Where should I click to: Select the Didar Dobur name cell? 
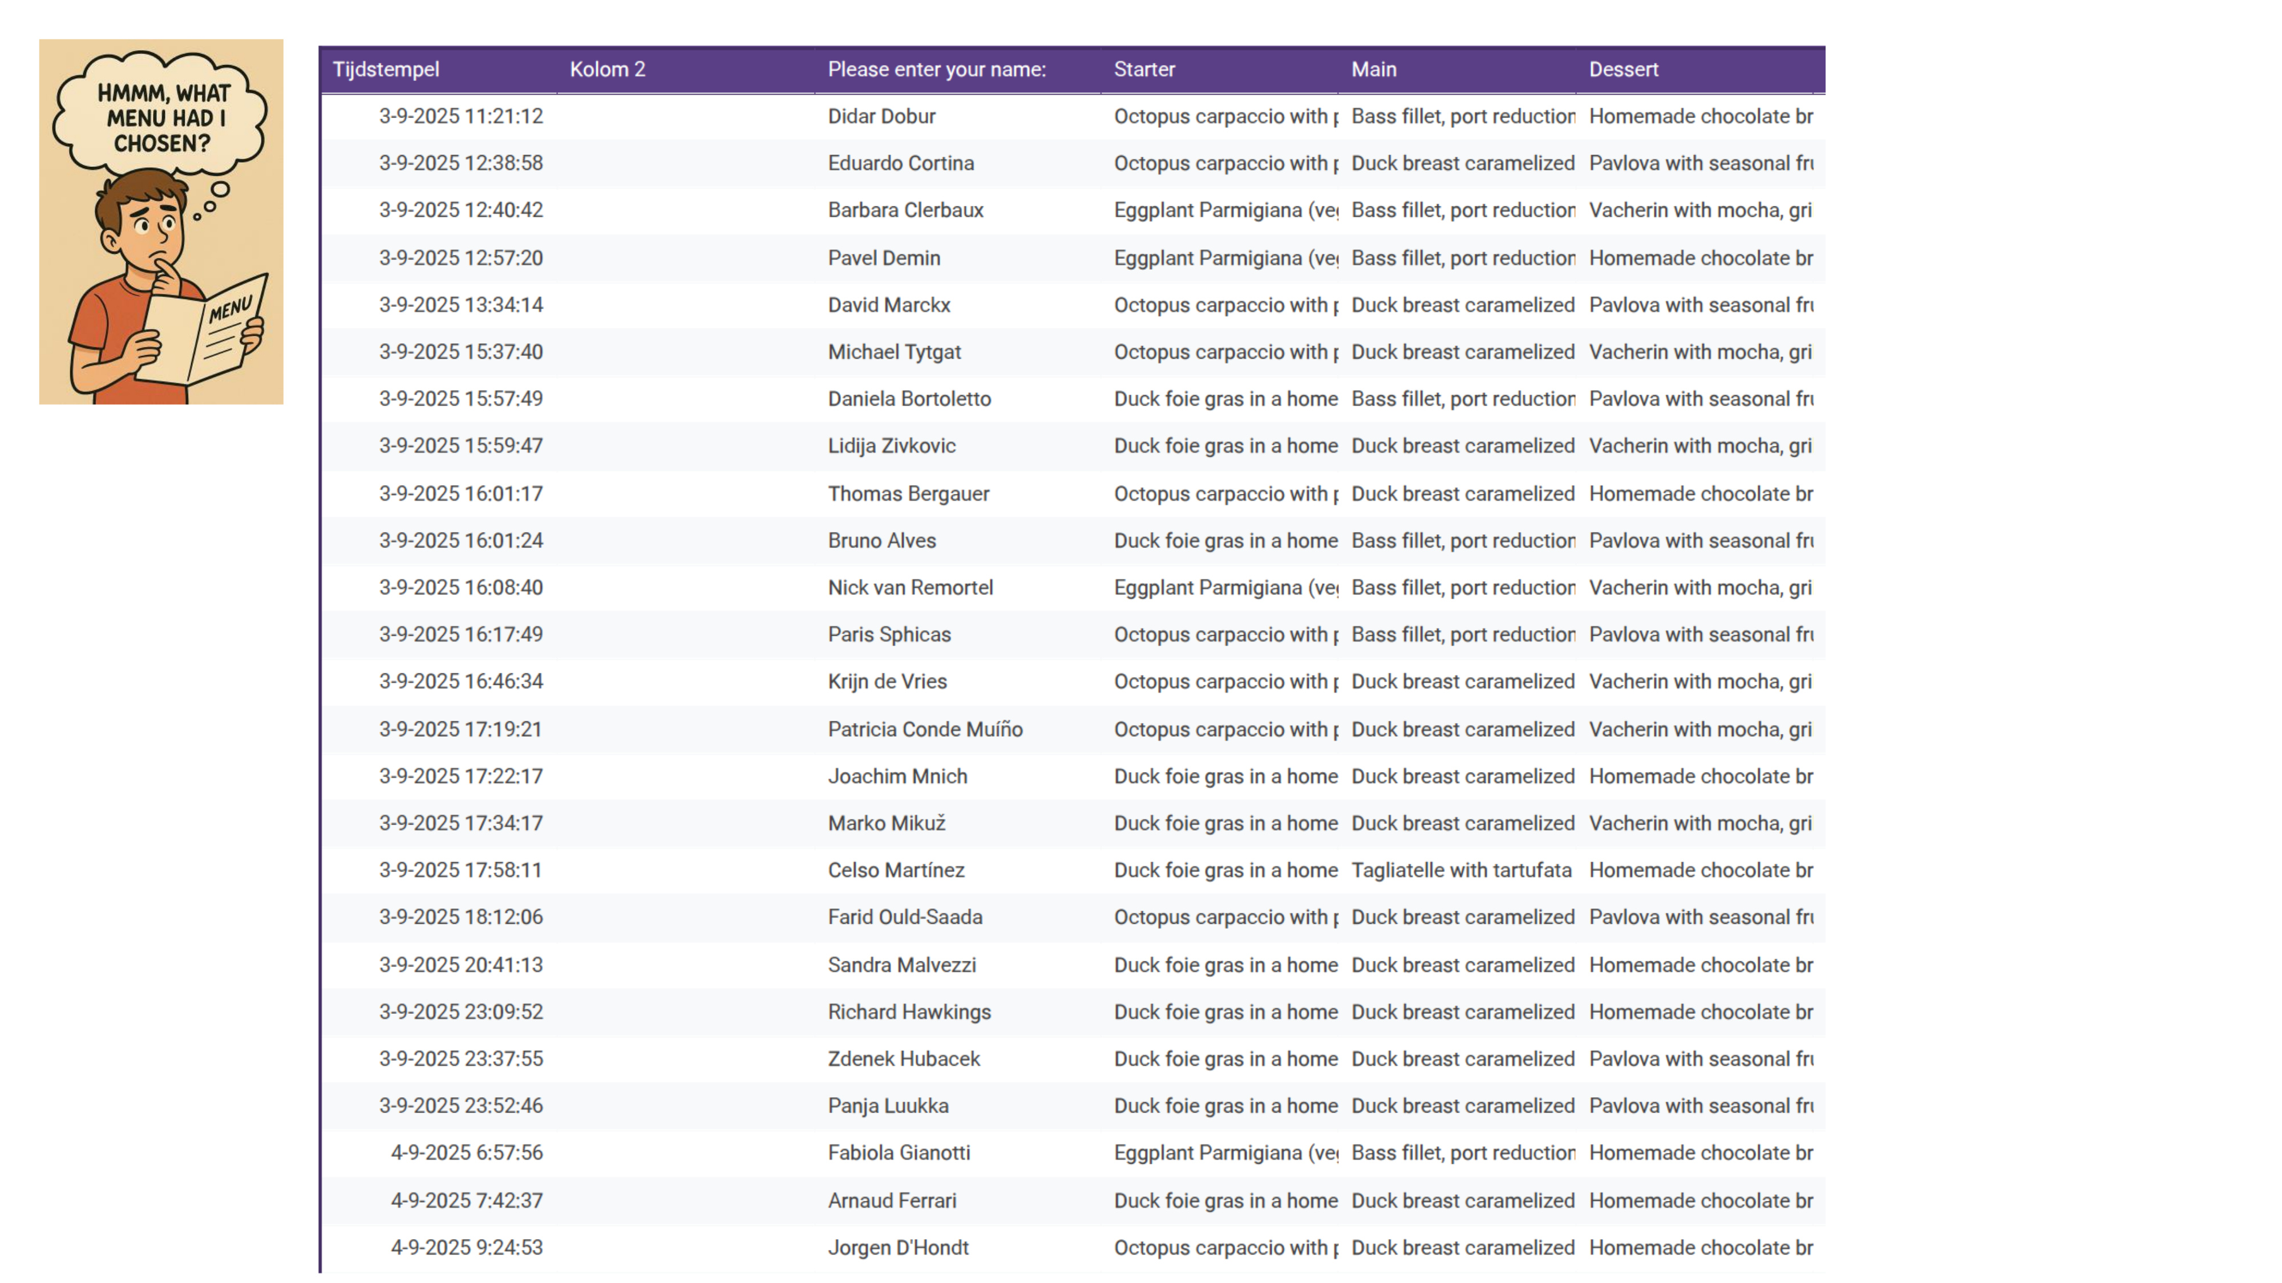pos(881,116)
